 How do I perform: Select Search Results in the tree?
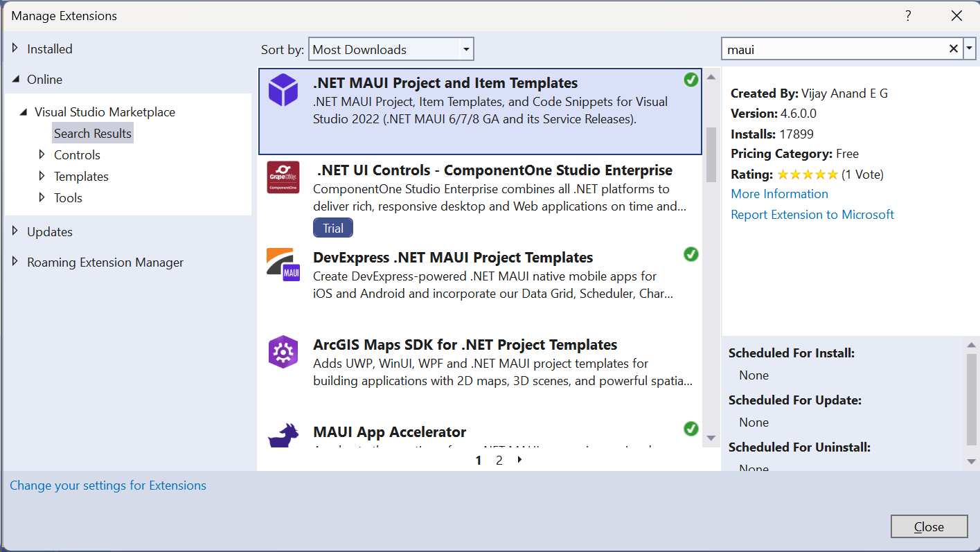point(93,133)
